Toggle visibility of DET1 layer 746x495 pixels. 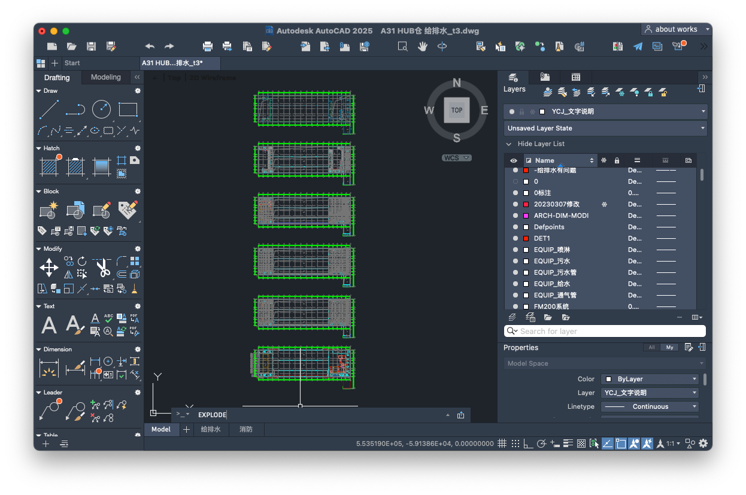click(515, 238)
